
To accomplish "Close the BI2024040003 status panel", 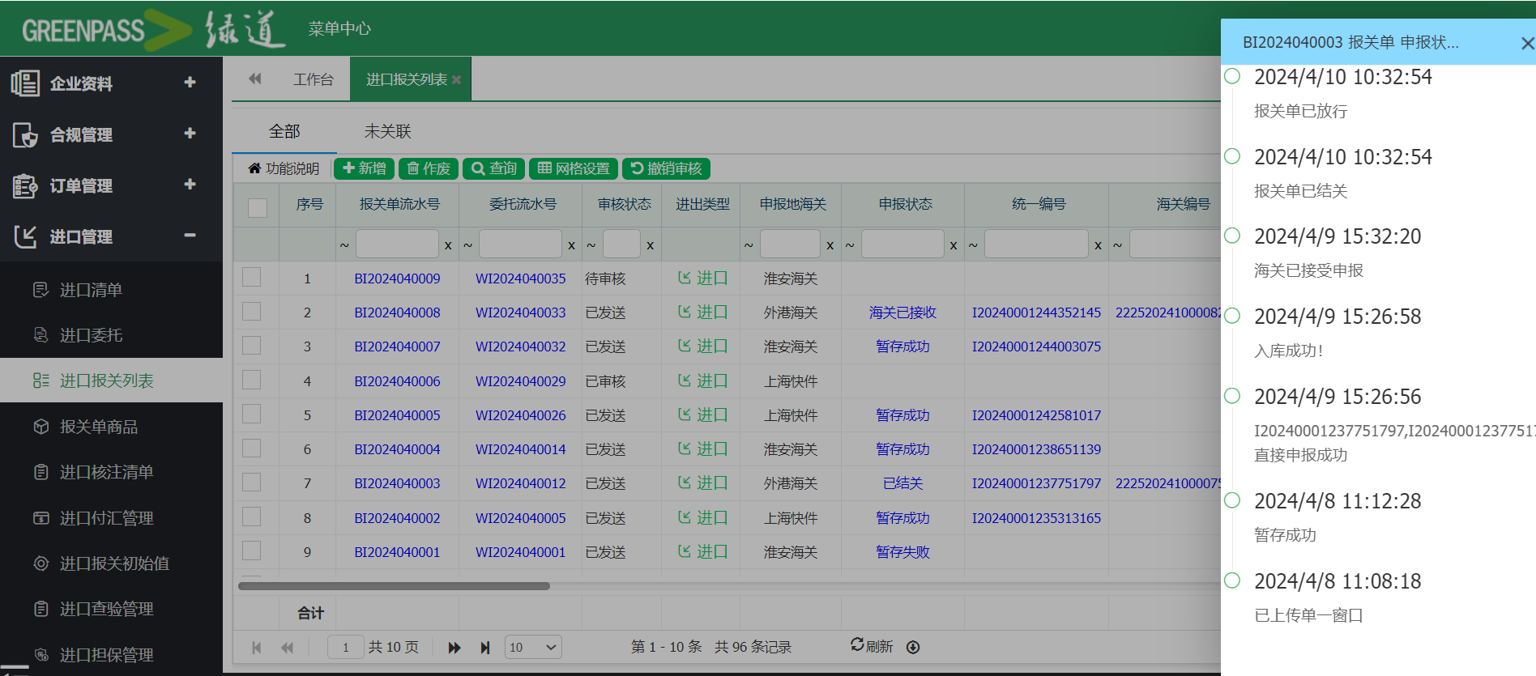I will coord(1527,43).
